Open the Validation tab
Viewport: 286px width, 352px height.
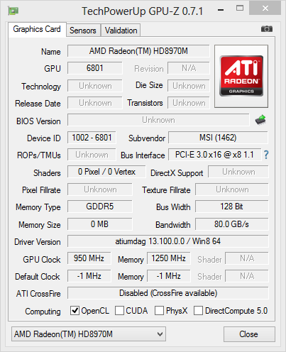(121, 31)
